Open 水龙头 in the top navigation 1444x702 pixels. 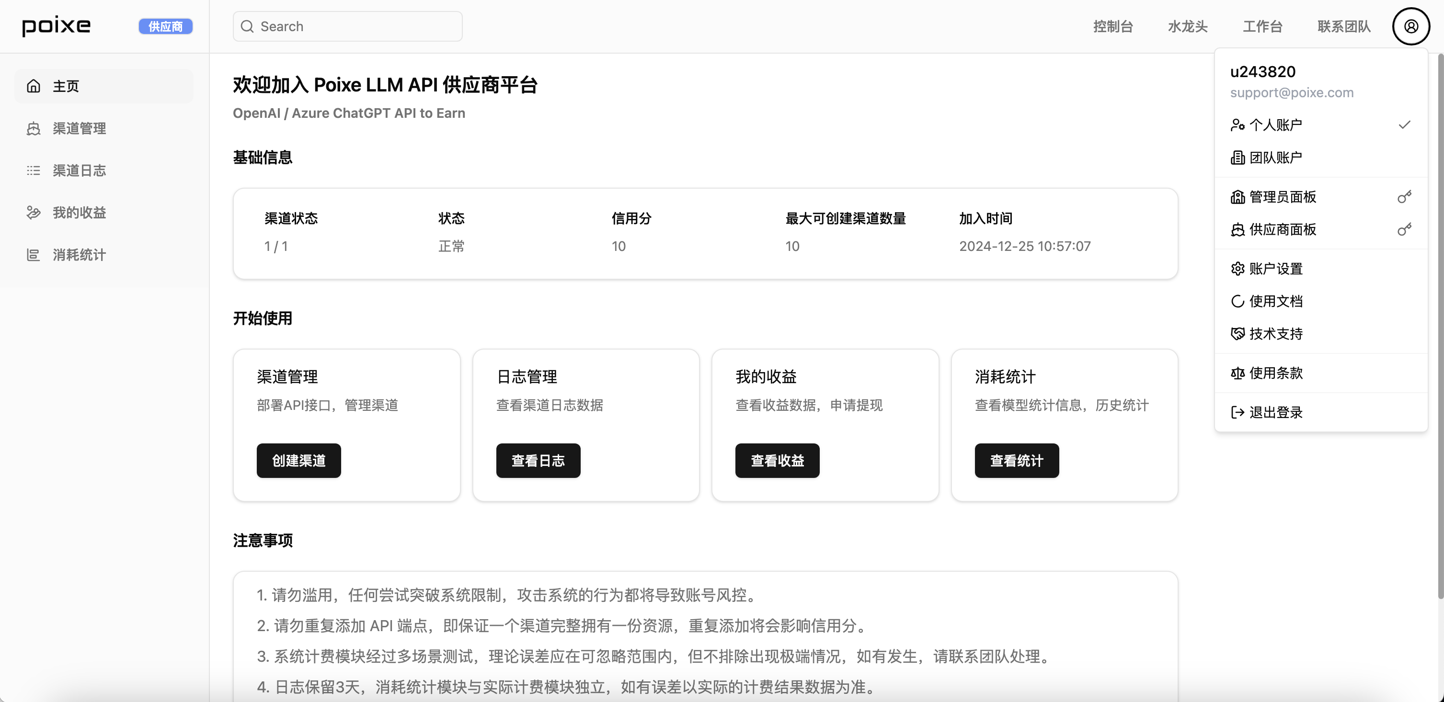pyautogui.click(x=1187, y=26)
